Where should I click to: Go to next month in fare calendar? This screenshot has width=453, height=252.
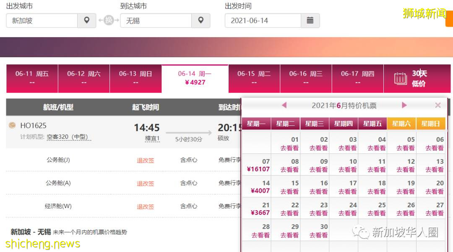404,105
